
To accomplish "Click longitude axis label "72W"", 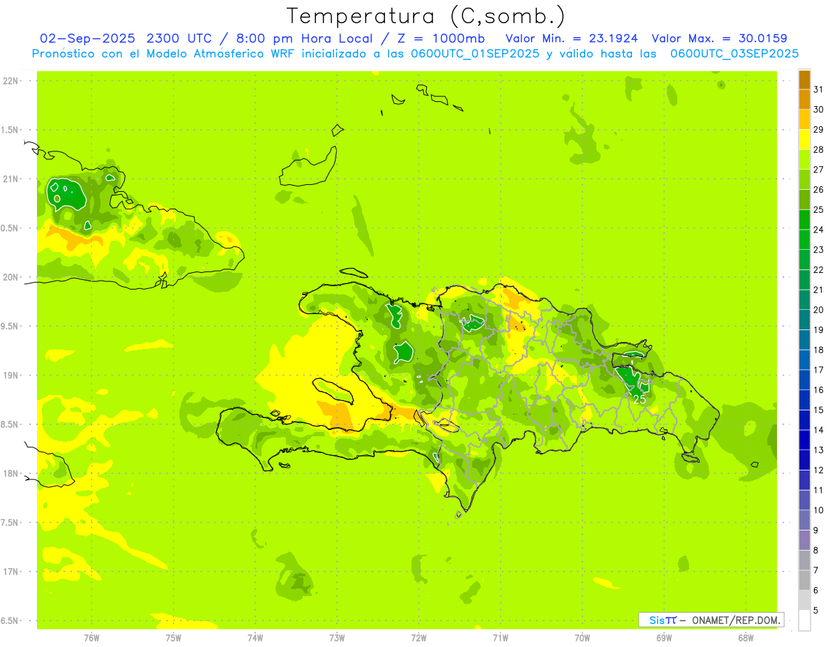I will coord(418,637).
